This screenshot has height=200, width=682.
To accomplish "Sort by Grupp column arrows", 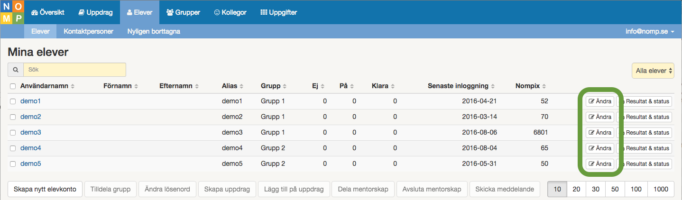I will pos(285,86).
